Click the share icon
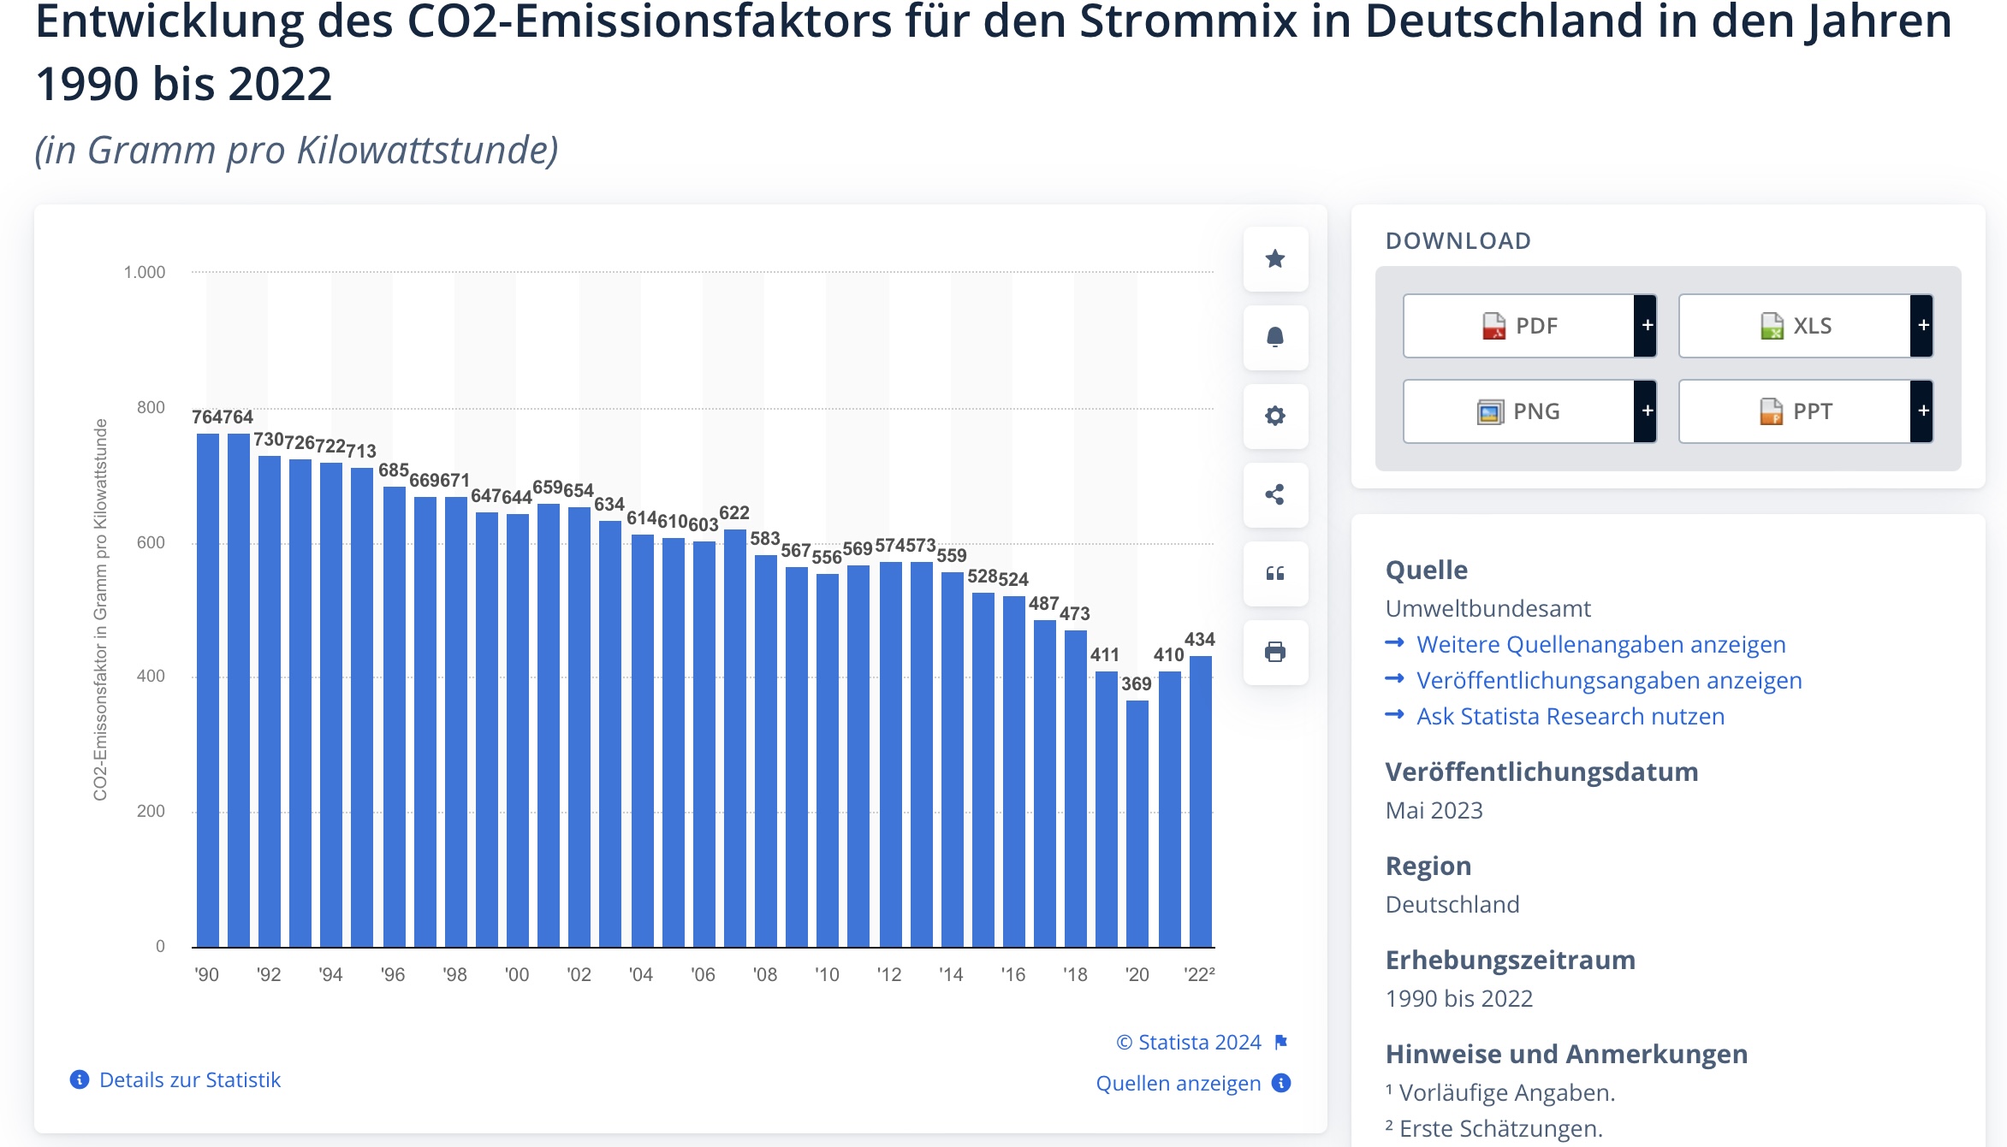Image resolution: width=2007 pixels, height=1147 pixels. (1275, 495)
